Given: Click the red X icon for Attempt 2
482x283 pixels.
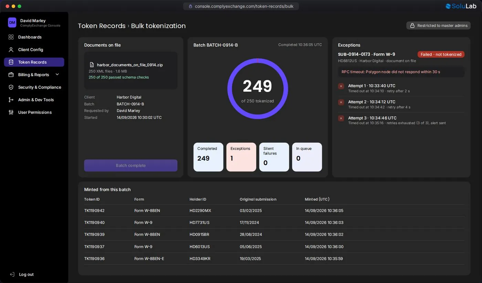Looking at the screenshot, I should pyautogui.click(x=341, y=102).
